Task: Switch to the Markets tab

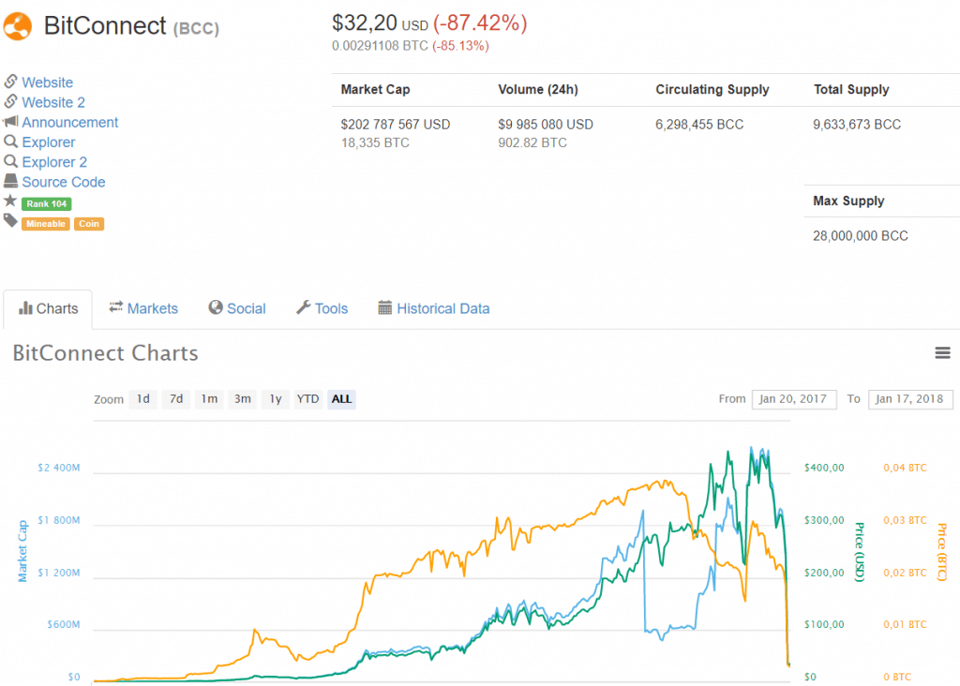Action: 143,308
